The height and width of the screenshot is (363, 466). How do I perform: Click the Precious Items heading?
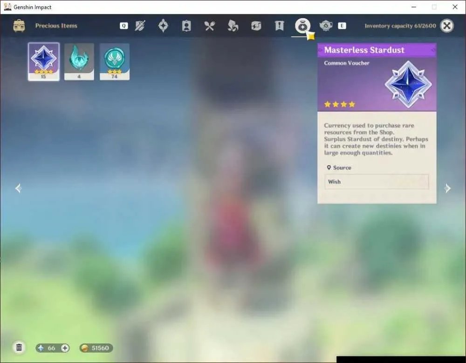click(x=56, y=26)
